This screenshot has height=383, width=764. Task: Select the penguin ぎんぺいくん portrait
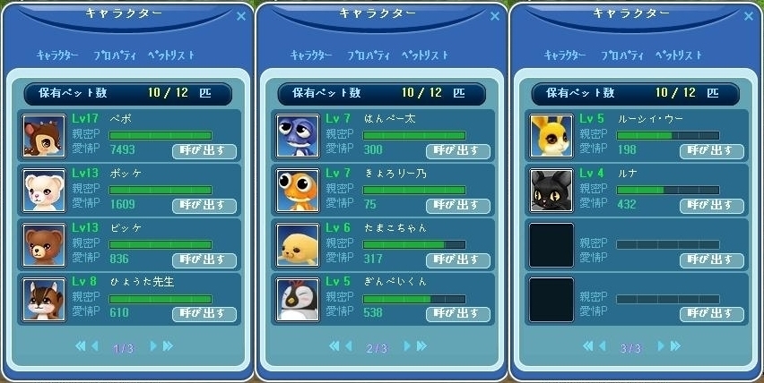click(x=298, y=300)
